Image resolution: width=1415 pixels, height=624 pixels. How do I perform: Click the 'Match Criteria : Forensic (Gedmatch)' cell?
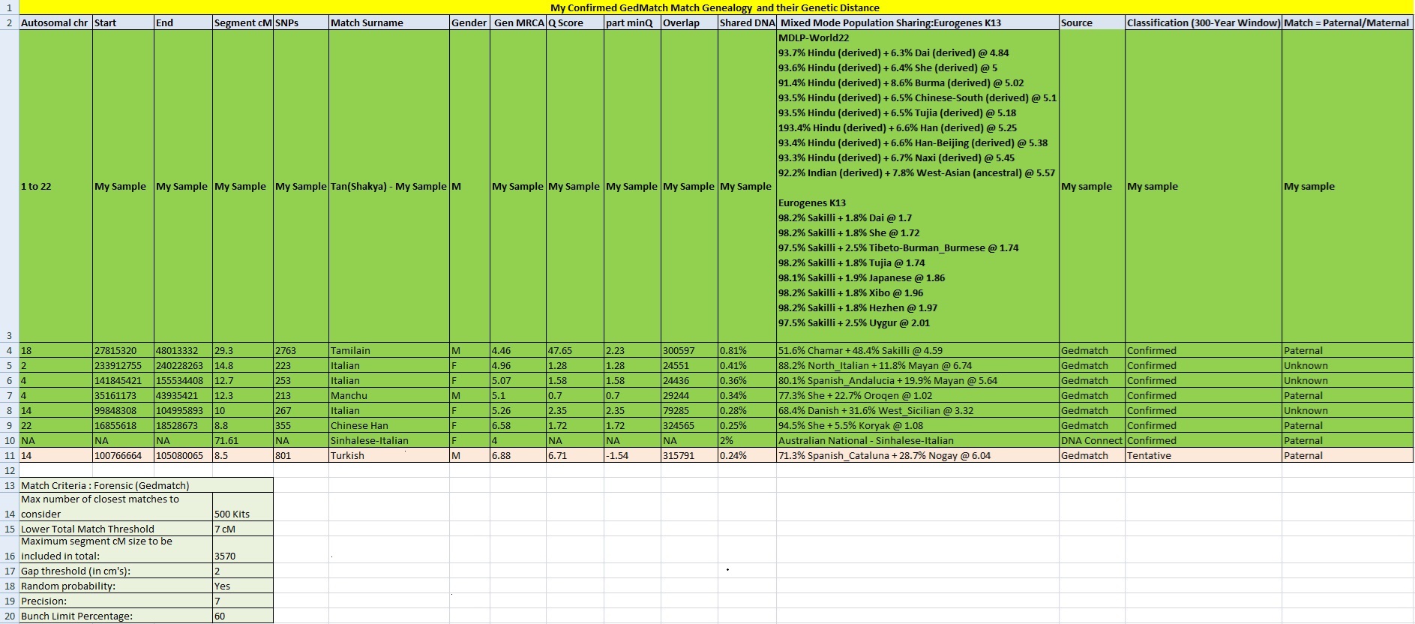(x=145, y=485)
